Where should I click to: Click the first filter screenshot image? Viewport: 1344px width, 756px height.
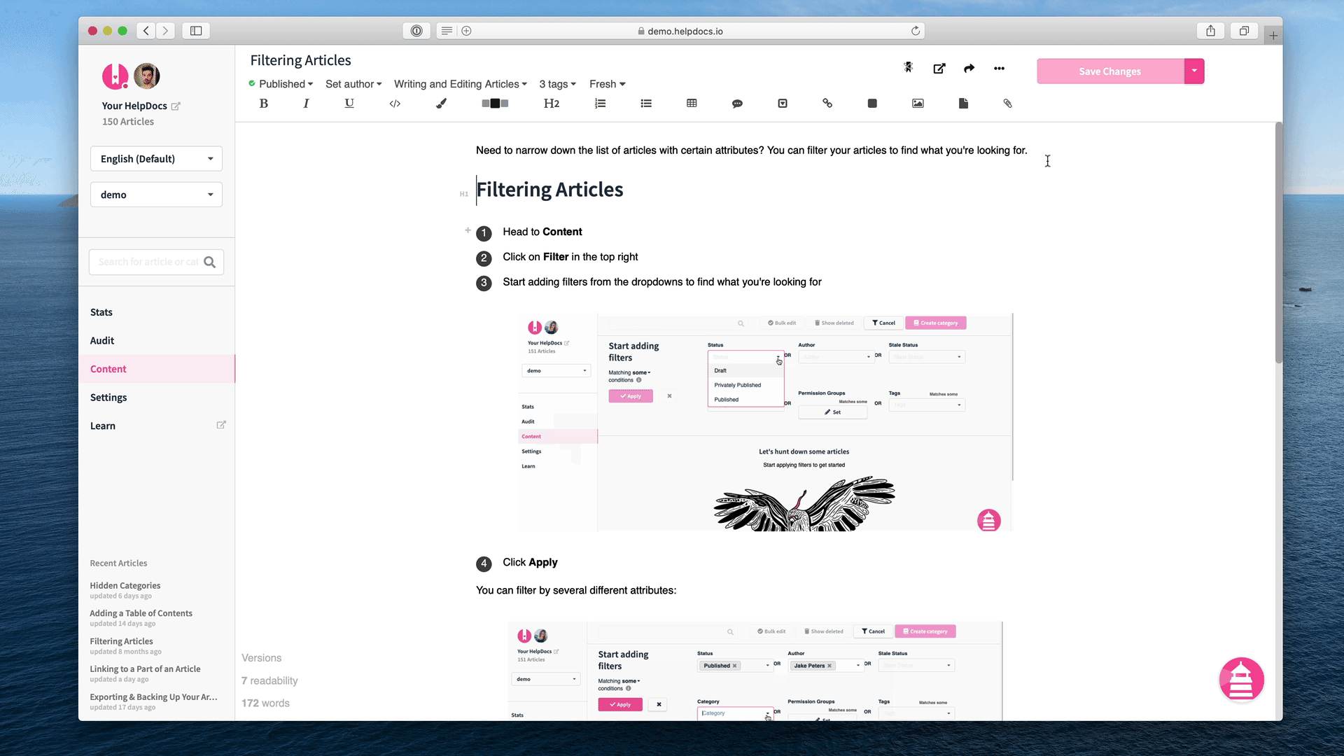(765, 422)
